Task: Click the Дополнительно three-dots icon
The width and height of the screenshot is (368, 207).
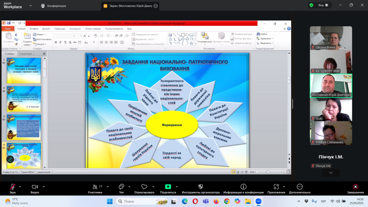Action: tap(300, 187)
